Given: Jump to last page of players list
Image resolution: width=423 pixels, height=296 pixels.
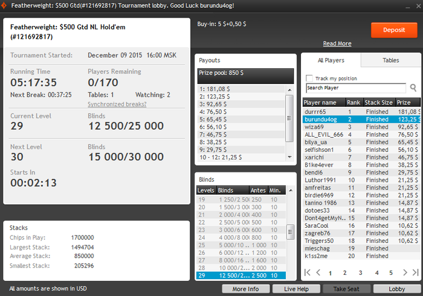Looking at the screenshot, I should tap(416, 272).
